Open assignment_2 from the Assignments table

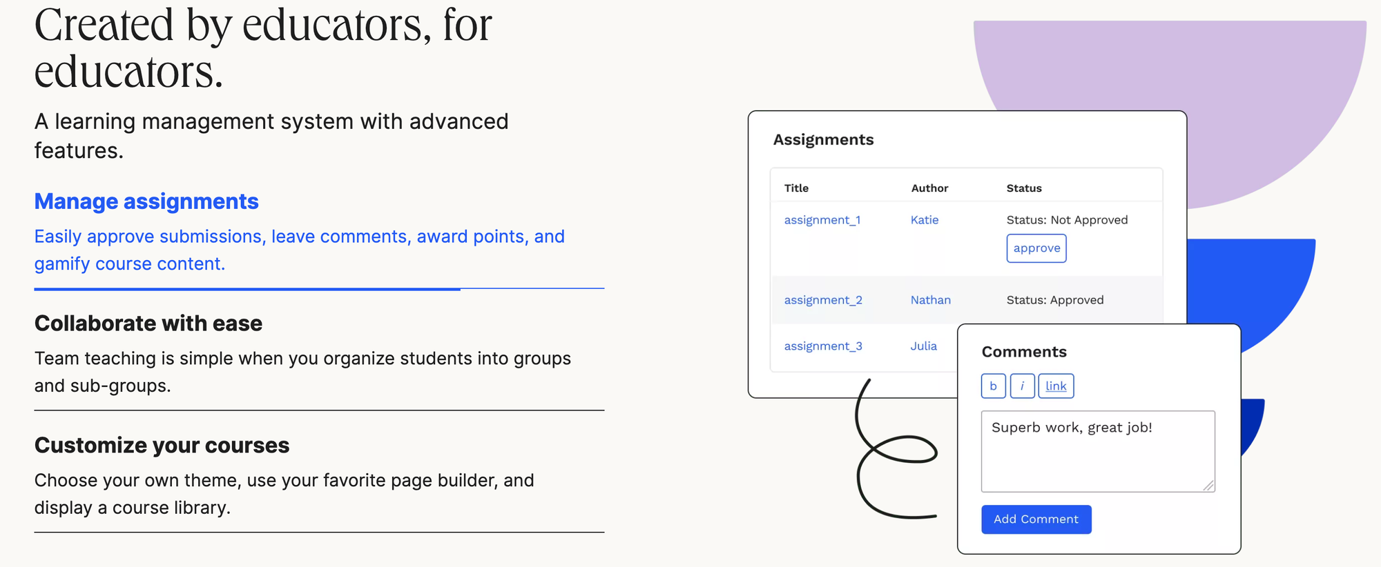(x=822, y=299)
